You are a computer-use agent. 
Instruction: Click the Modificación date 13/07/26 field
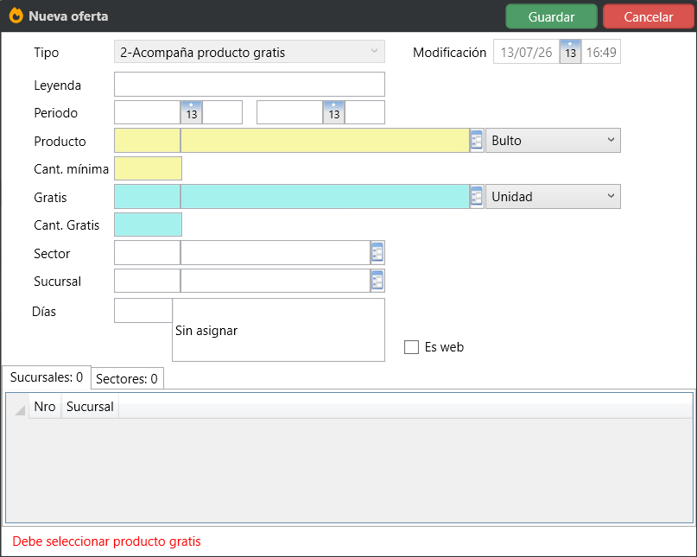526,52
